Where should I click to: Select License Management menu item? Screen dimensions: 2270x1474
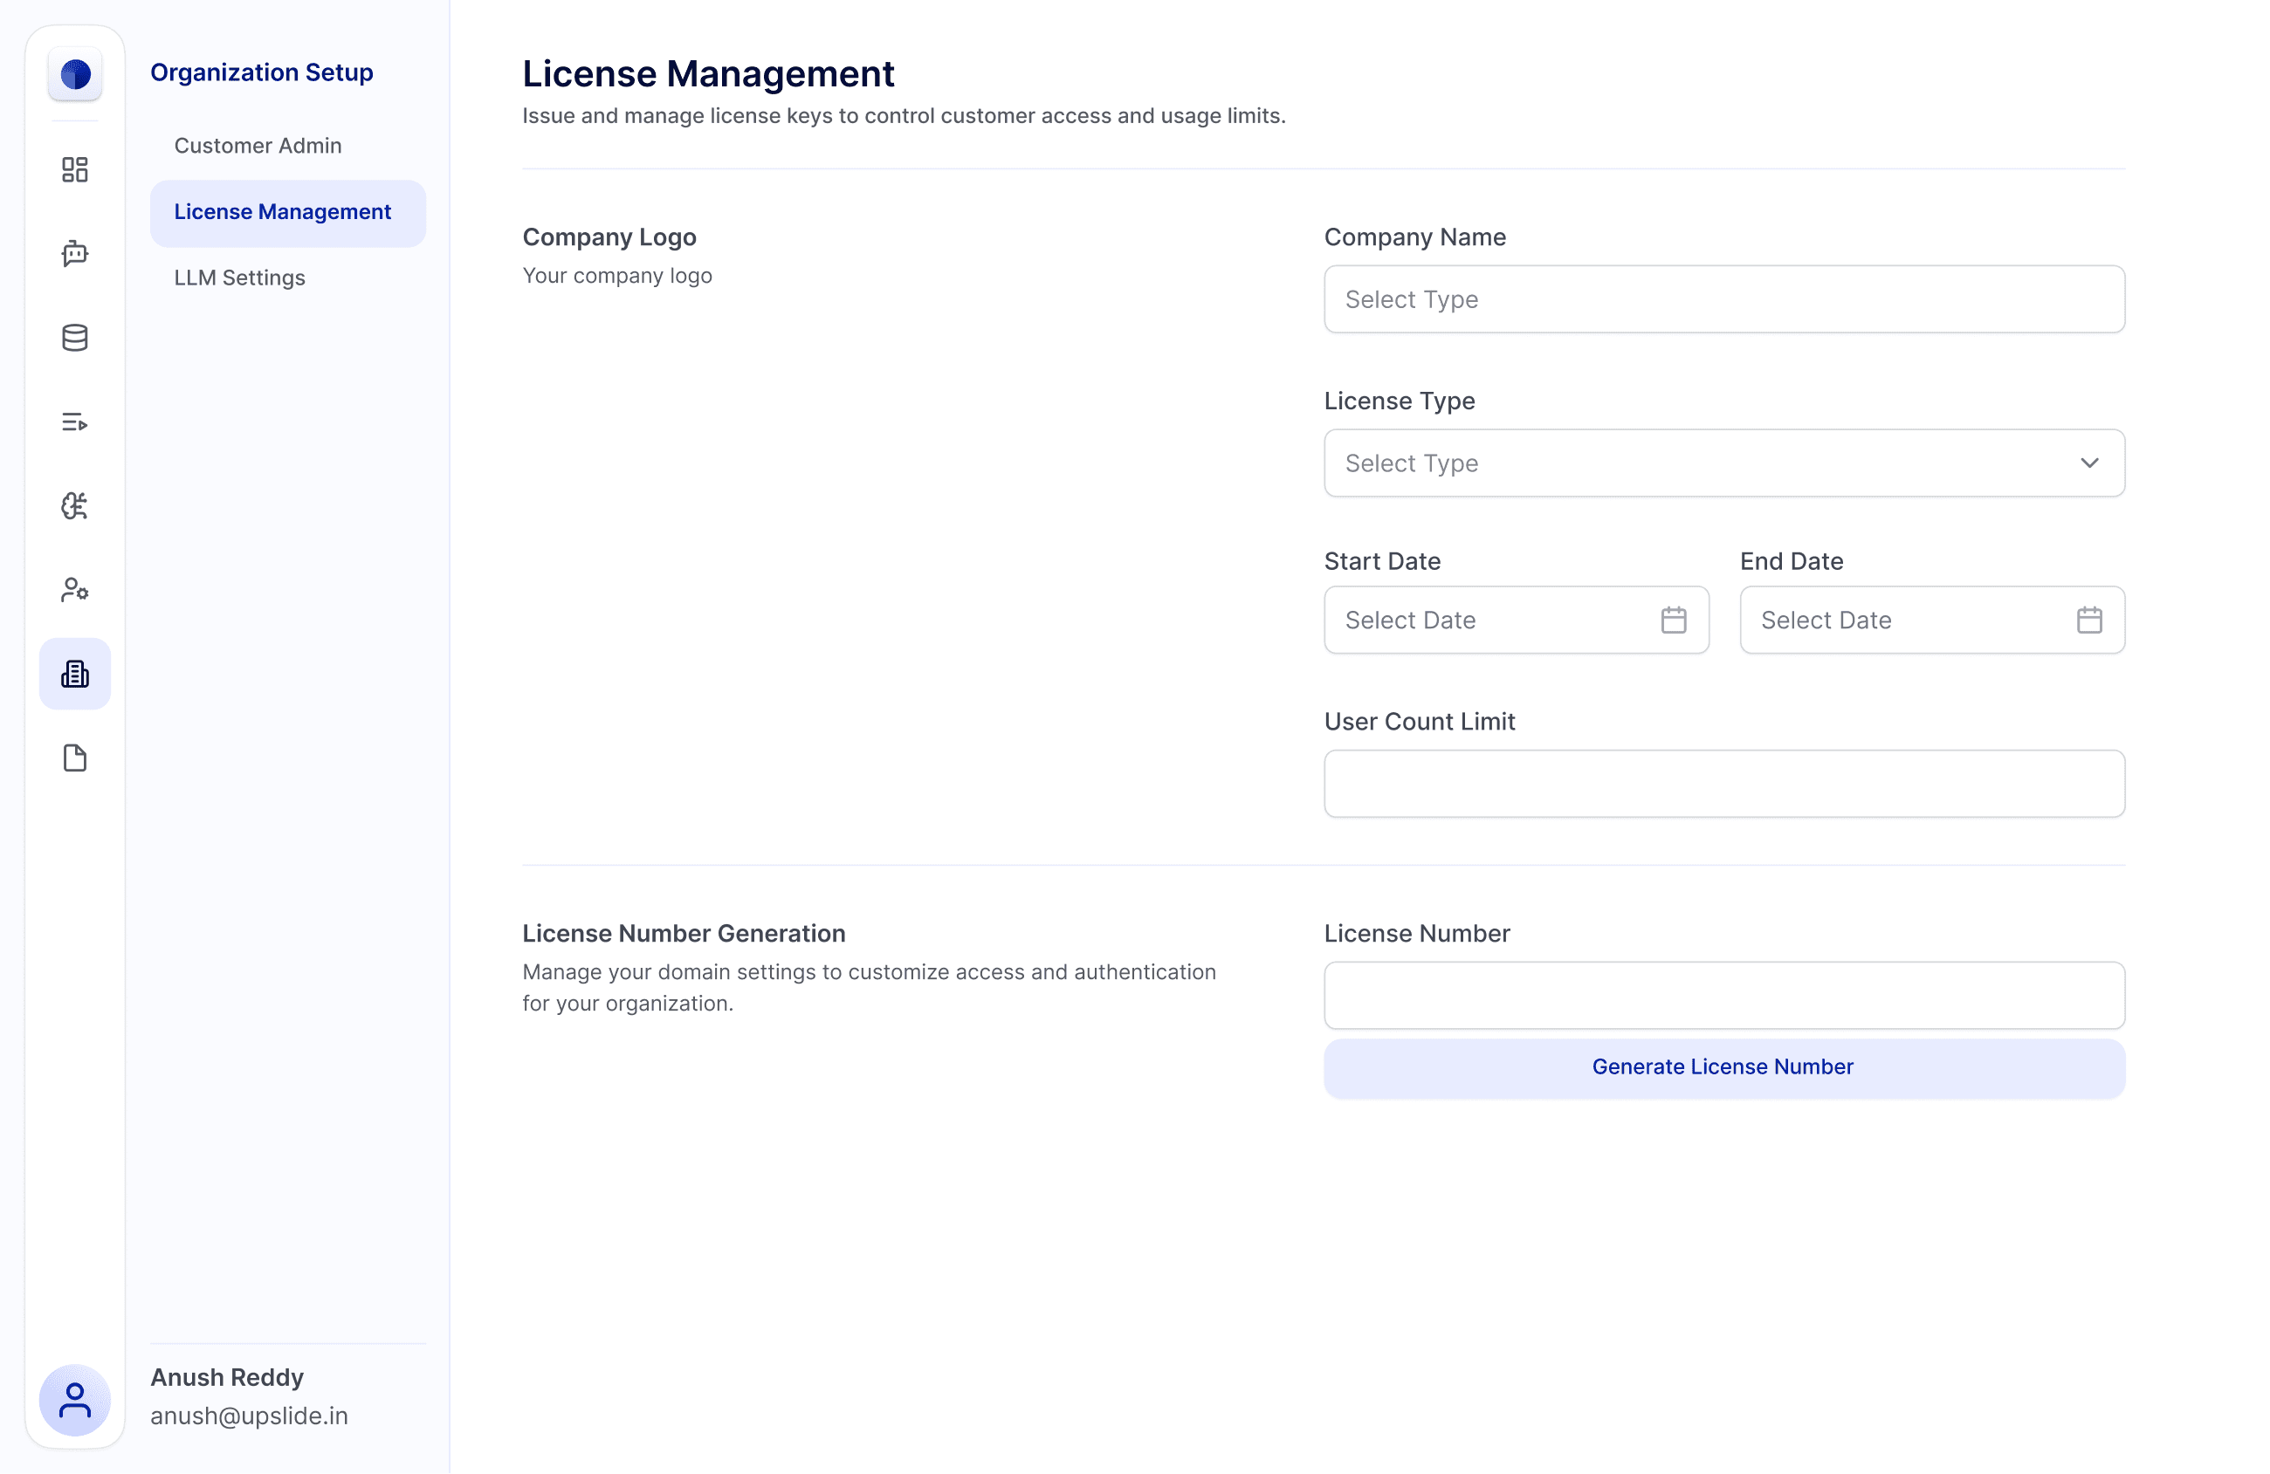point(282,212)
